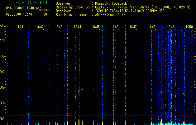The width and height of the screenshot is (196, 125).
Task: Select the log file path D:¥LOG¥02081640
Action: point(23,8)
